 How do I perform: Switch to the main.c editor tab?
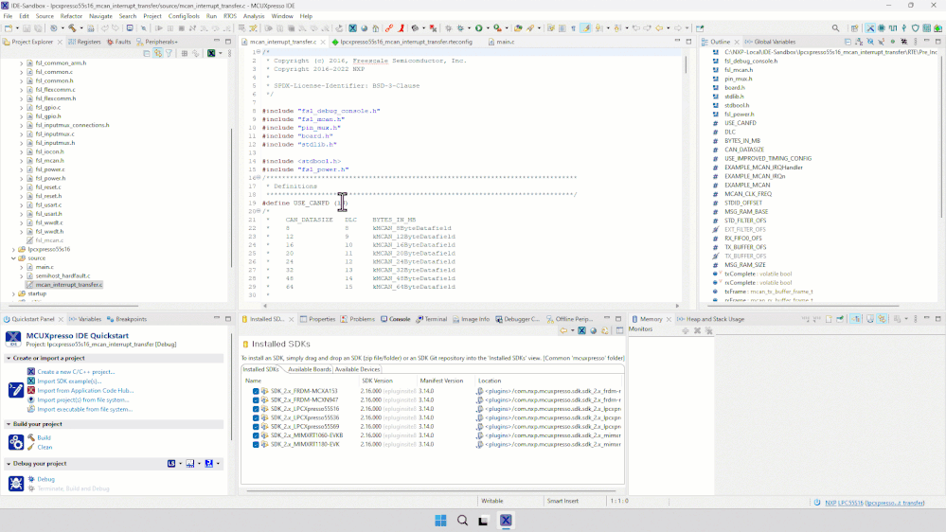(501, 42)
